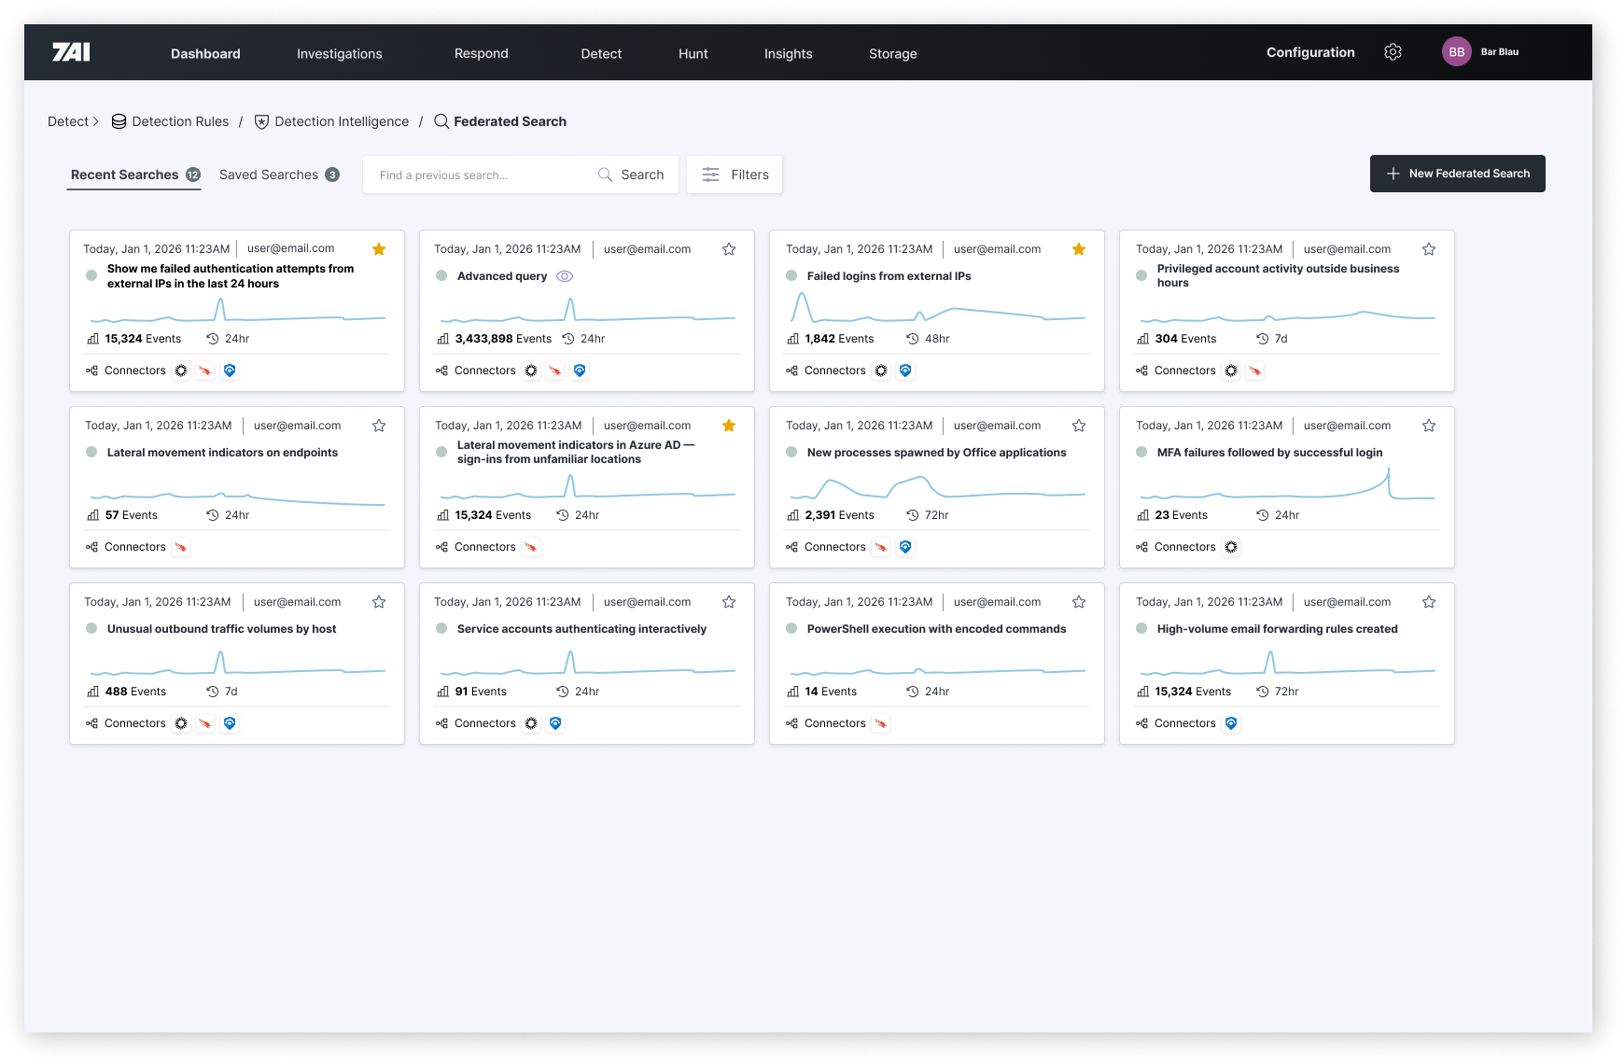
Task: Click the sparkline chart on Failed logins card
Action: click(937, 309)
